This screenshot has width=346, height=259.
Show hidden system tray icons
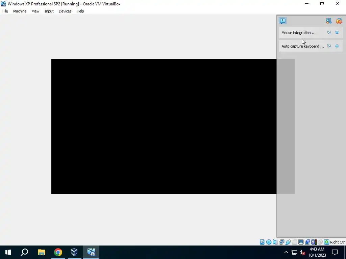pos(286,252)
